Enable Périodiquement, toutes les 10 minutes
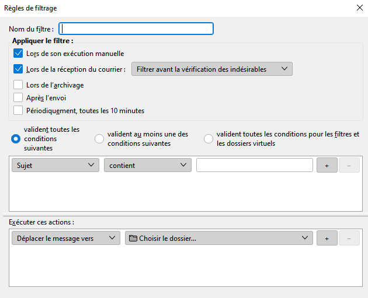Image resolution: width=368 pixels, height=298 pixels. [18, 110]
